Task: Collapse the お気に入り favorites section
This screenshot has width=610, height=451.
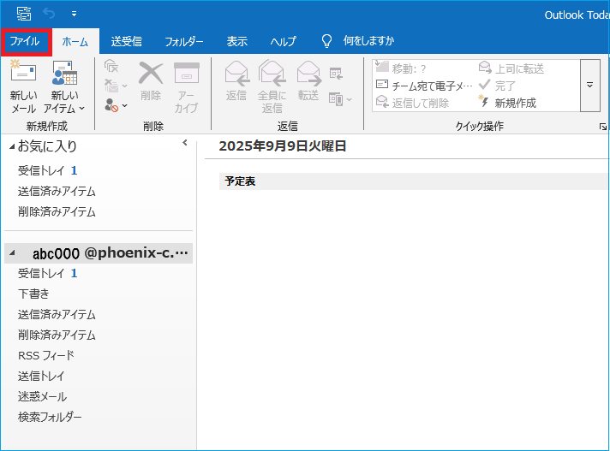Action: click(x=12, y=147)
